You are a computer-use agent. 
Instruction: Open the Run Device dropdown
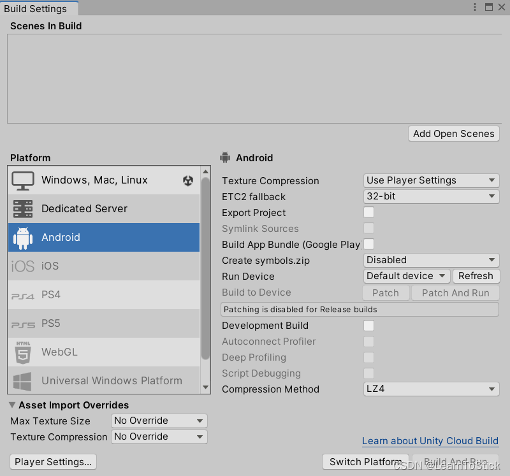pos(407,276)
